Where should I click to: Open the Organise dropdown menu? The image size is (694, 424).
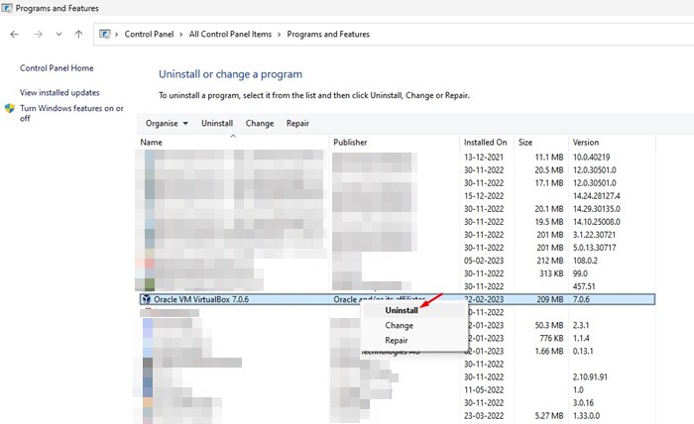point(166,123)
